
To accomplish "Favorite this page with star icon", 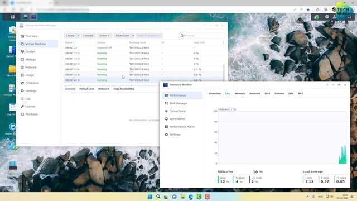I will [x=308, y=9].
